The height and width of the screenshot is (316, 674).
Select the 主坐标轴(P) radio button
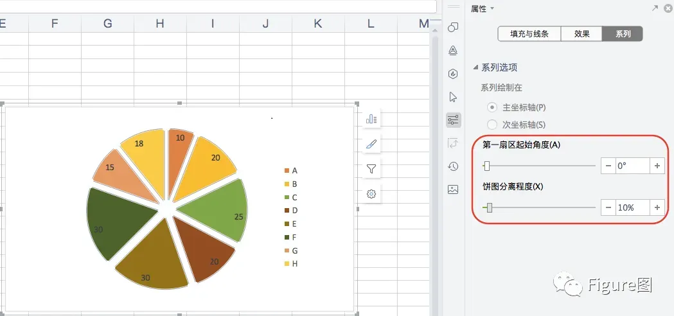[492, 107]
